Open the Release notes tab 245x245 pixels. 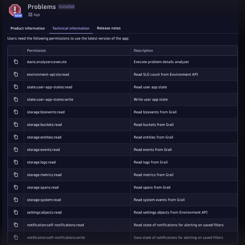tap(109, 28)
